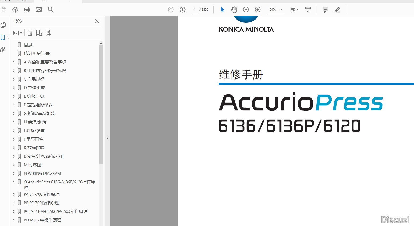The height and width of the screenshot is (226, 414).
Task: Click the print icon in toolbar
Action: 27,10
